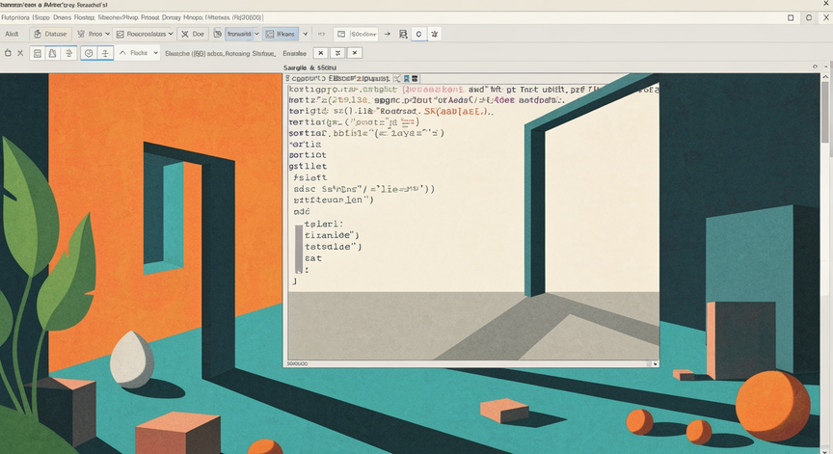Click the last small X button after Ensalse
Screen dimensions: 833x454
tap(355, 53)
